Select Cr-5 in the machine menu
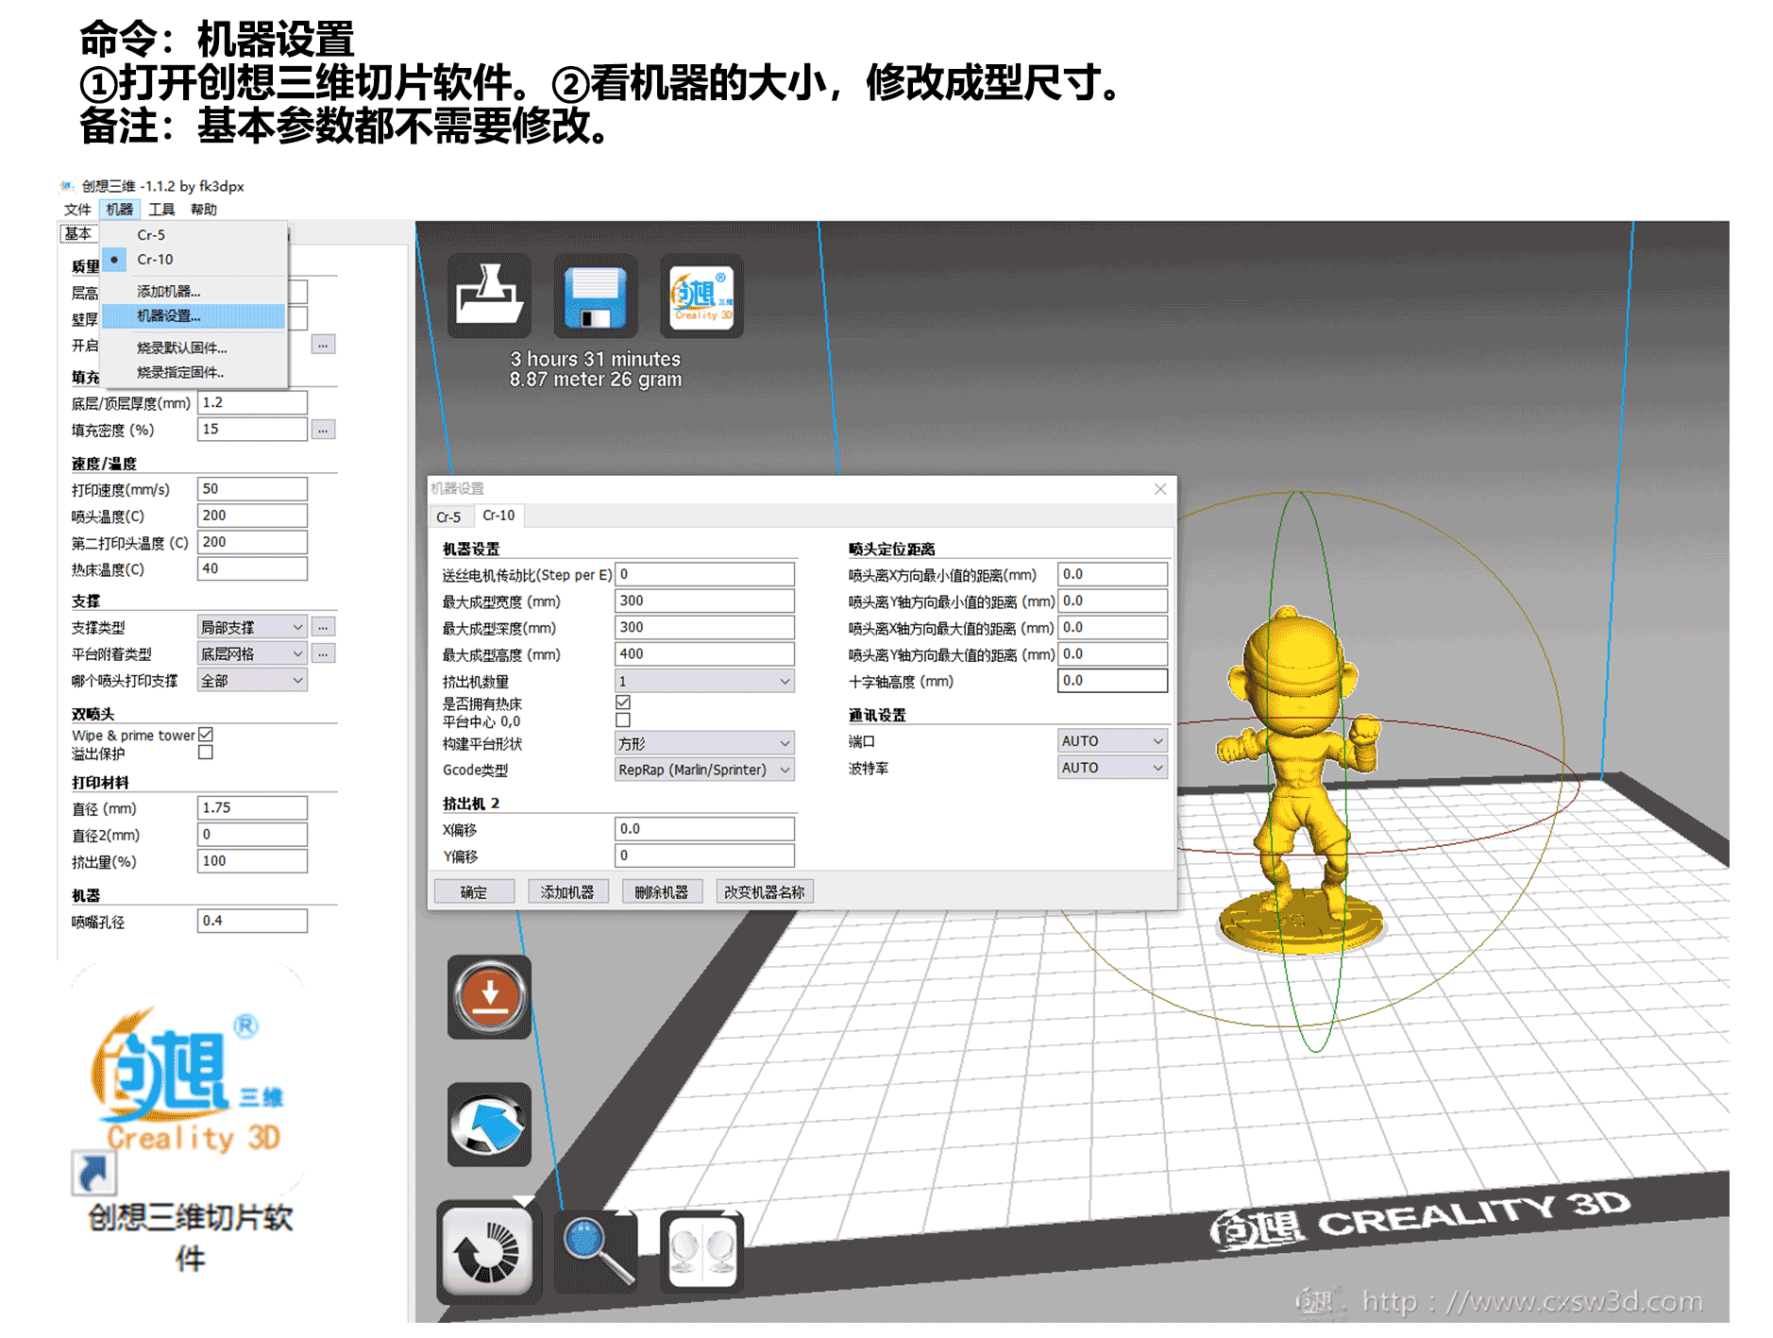 tap(194, 235)
